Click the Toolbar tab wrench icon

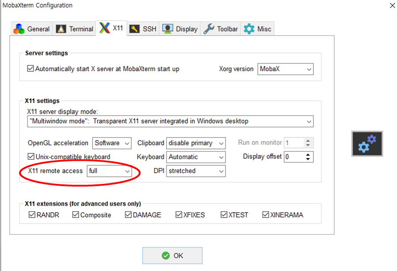click(209, 29)
